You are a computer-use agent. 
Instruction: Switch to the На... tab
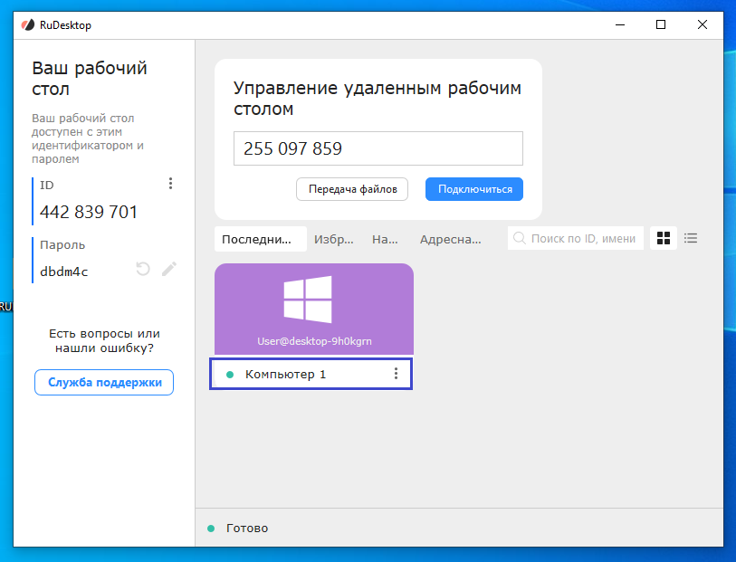pos(385,239)
